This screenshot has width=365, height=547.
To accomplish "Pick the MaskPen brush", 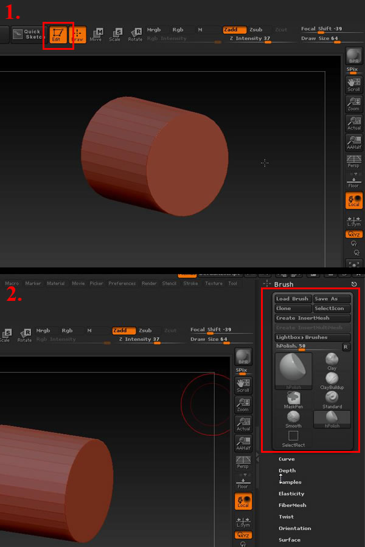I will click(293, 400).
